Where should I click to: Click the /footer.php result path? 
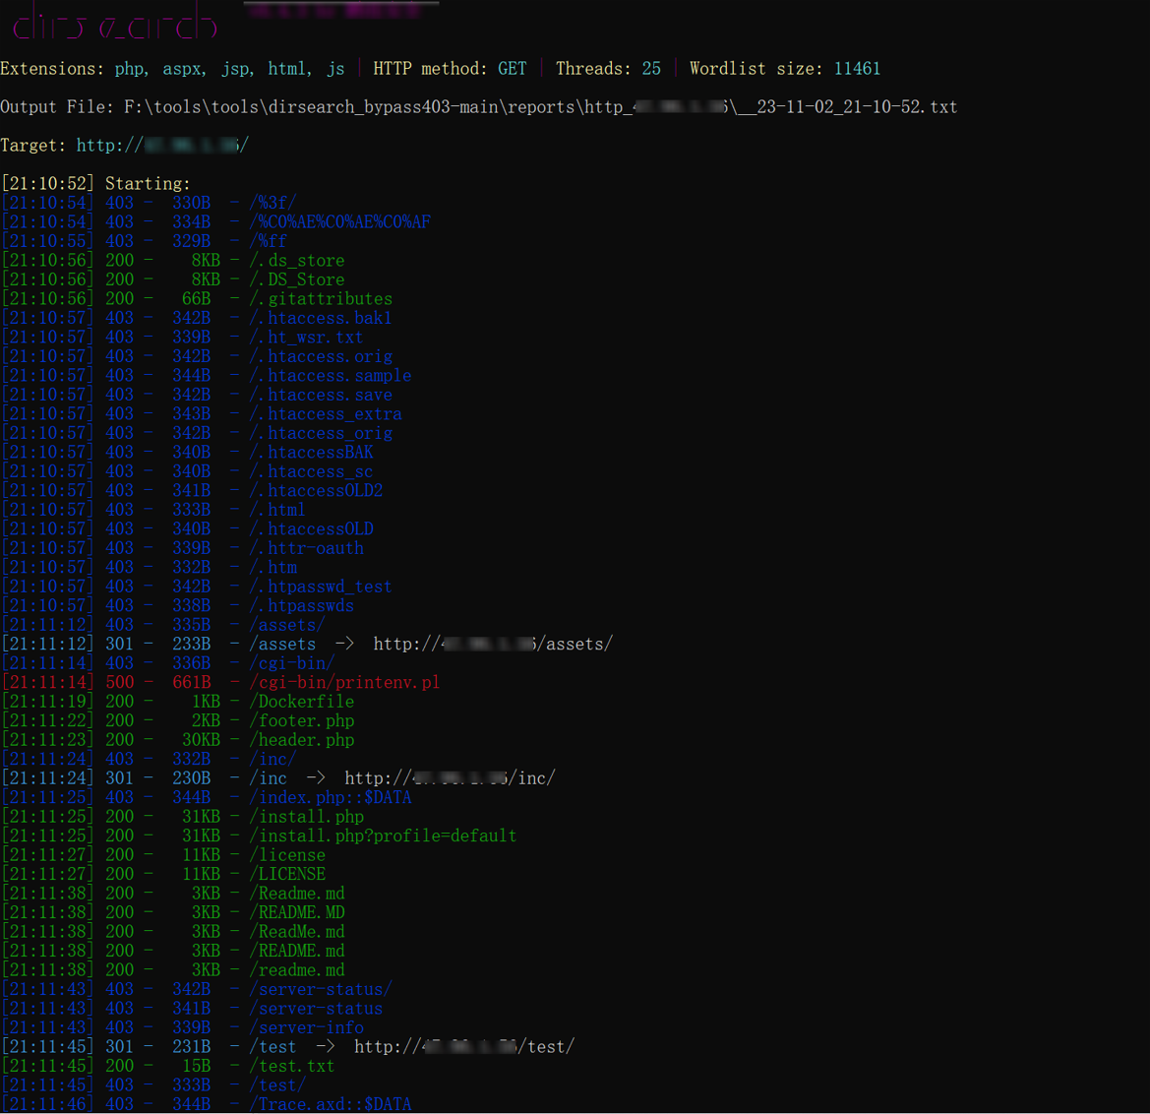302,720
